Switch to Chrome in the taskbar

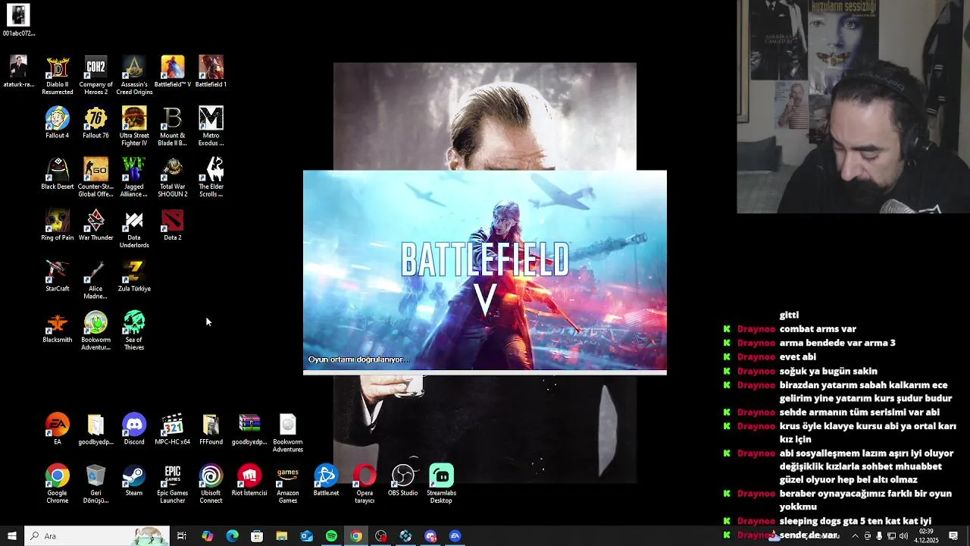[356, 536]
